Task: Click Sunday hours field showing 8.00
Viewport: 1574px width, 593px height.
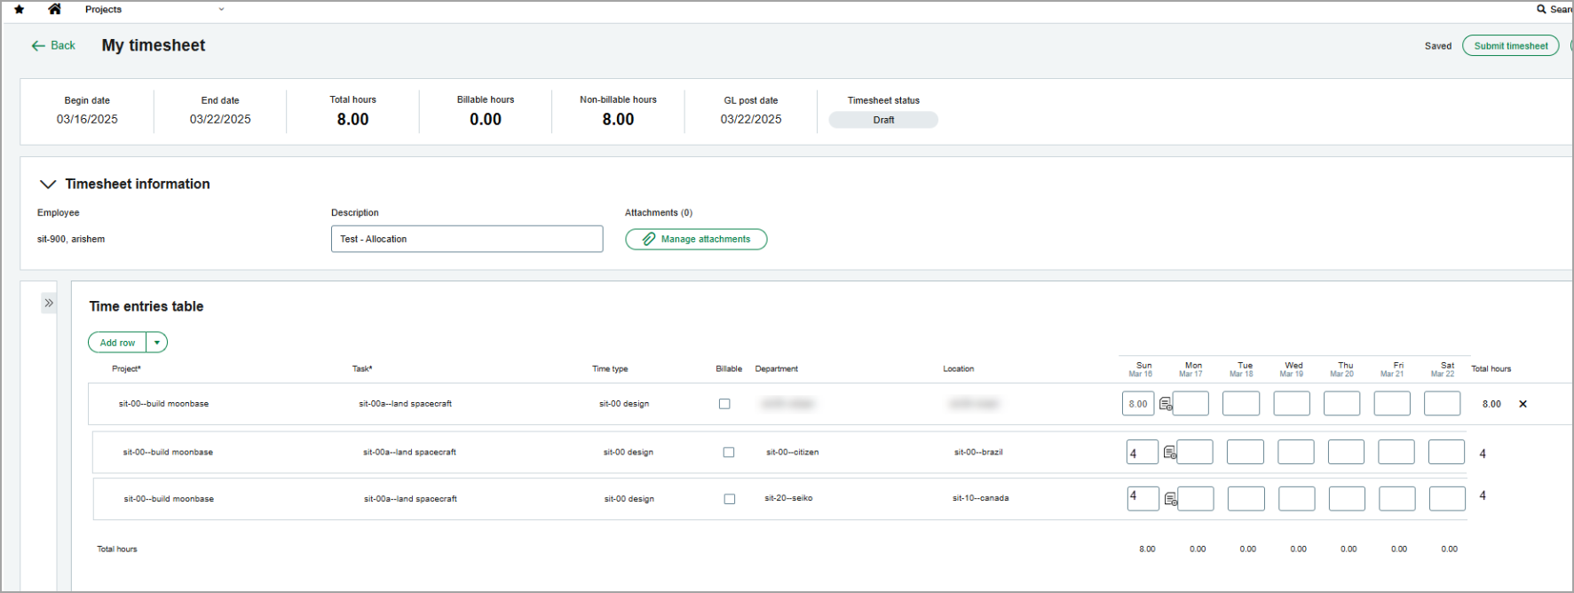Action: coord(1138,404)
